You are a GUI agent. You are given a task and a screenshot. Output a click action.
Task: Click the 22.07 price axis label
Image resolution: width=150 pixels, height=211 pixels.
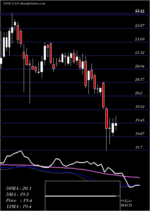[x=140, y=25]
